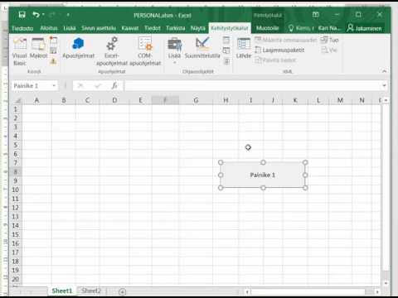This screenshot has width=398, height=298.
Task: Click the Painike 1 button control
Action: click(263, 175)
